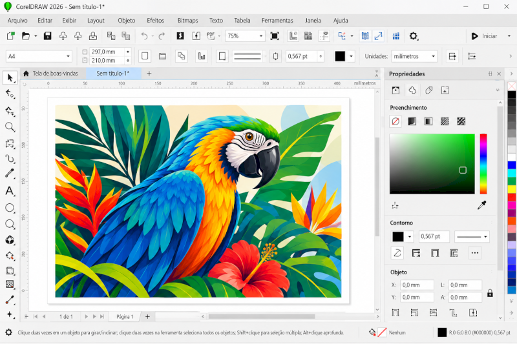Click the color eyedropper in Propriedades
Screen dimensions: 517x344
(481, 205)
